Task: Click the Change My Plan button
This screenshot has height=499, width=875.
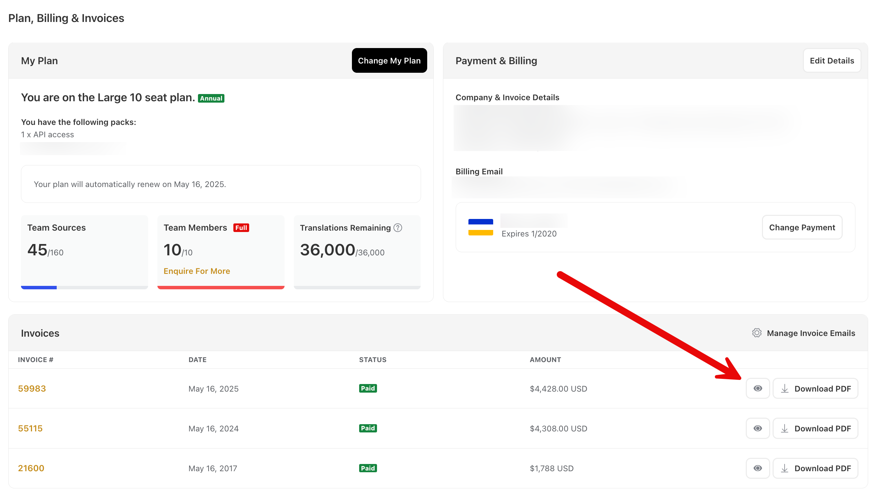Action: (389, 60)
